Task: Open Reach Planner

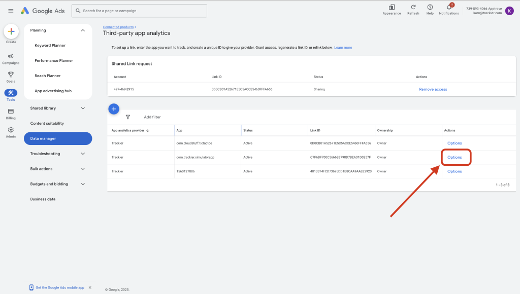Action: click(47, 76)
